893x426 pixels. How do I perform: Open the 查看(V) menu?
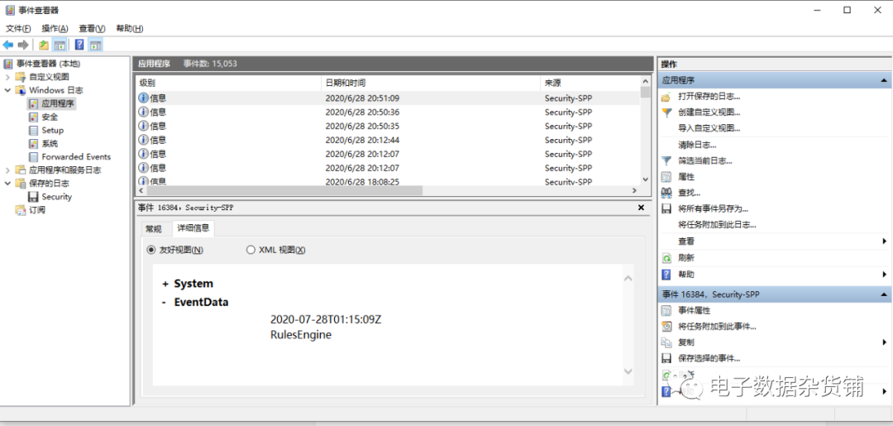pyautogui.click(x=92, y=28)
